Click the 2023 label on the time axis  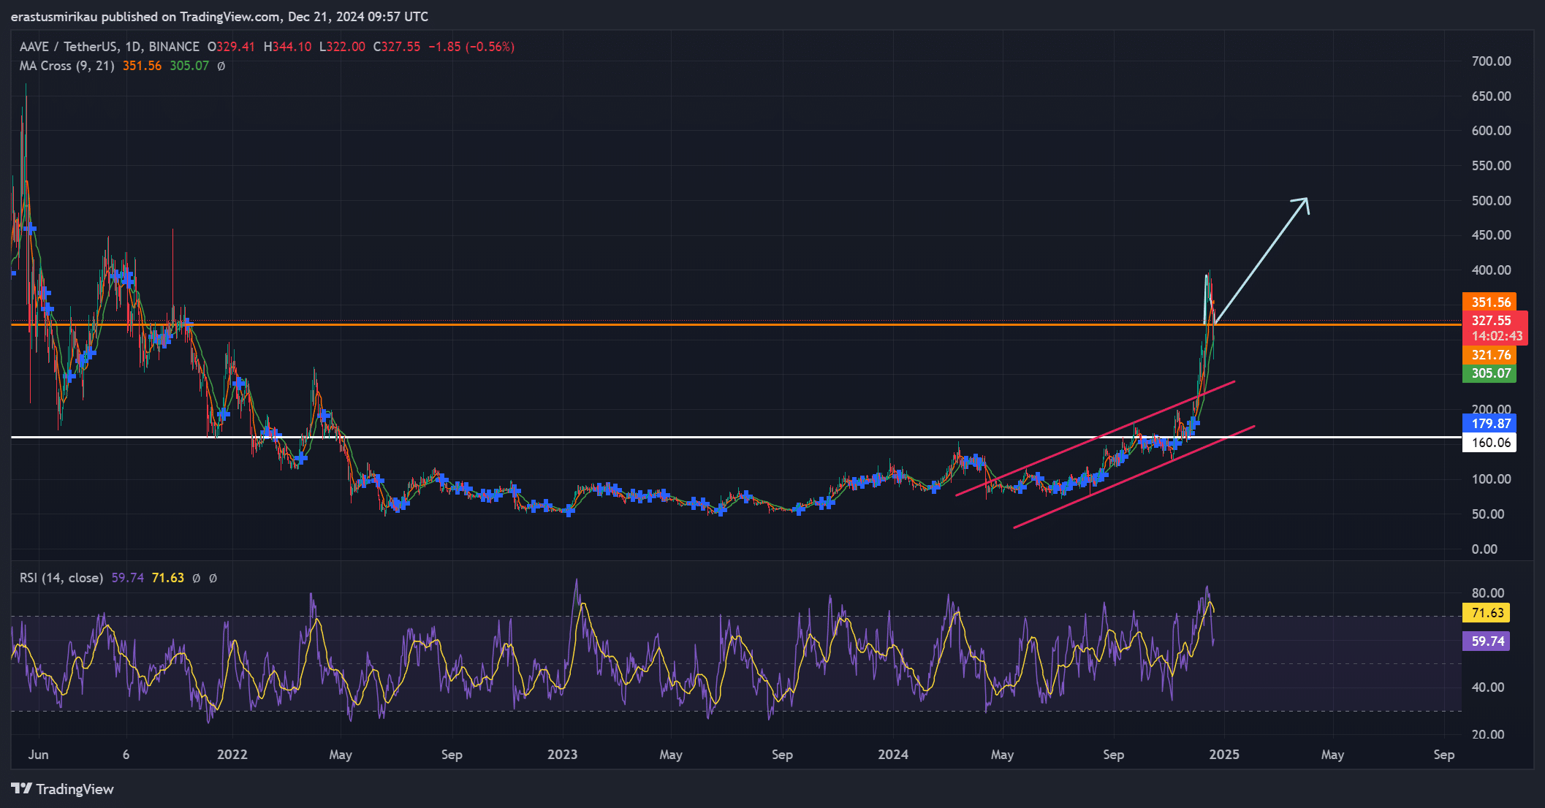click(x=562, y=755)
